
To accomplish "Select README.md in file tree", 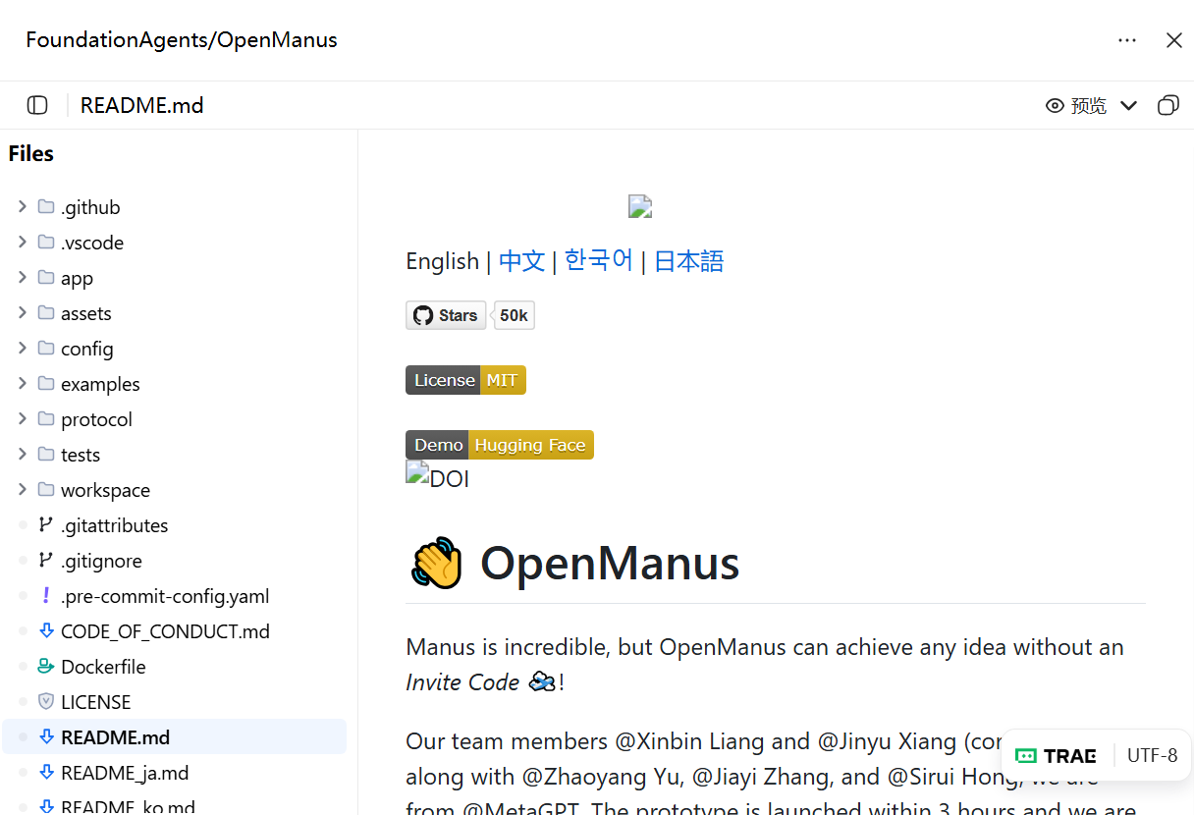I will pos(174,737).
